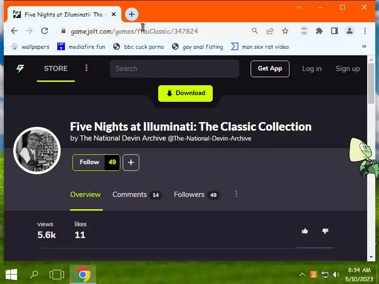Open the STORE tab
This screenshot has width=379, height=284.
56,69
